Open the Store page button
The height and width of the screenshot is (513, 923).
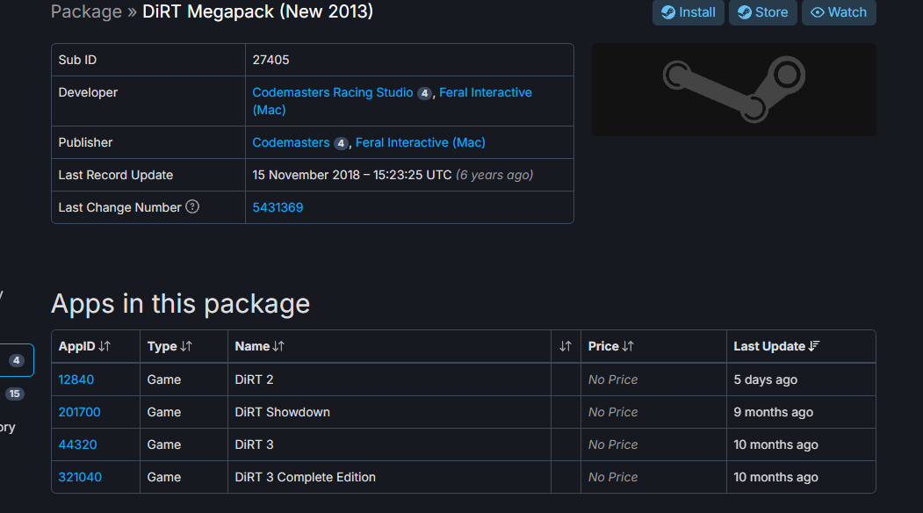click(x=763, y=12)
